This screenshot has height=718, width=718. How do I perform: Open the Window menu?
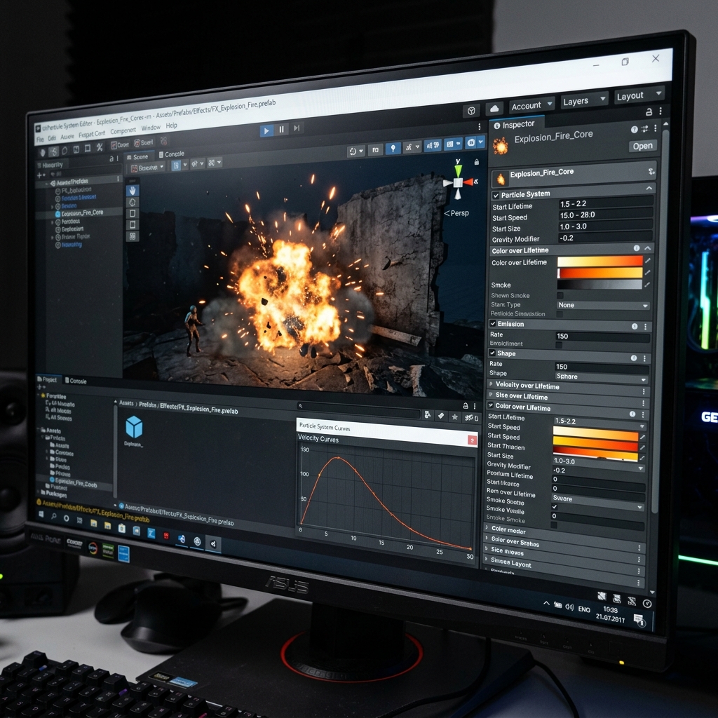pos(151,128)
